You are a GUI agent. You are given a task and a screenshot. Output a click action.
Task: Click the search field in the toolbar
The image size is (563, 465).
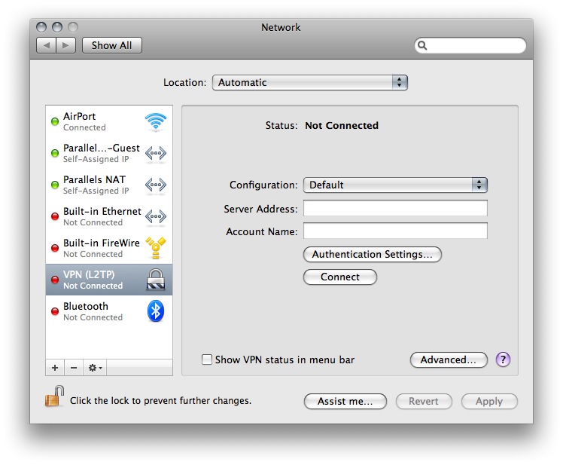470,46
